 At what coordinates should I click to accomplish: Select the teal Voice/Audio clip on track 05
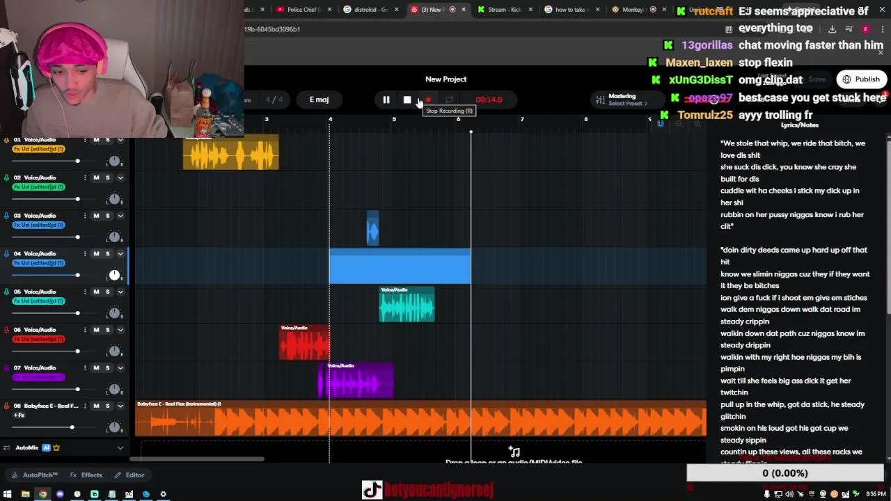(x=407, y=304)
